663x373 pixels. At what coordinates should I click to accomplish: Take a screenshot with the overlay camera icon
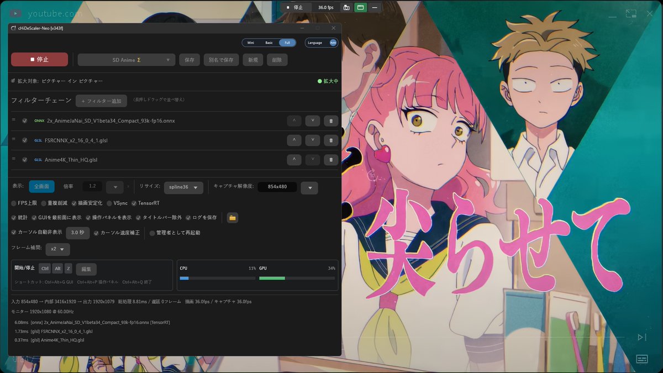346,8
